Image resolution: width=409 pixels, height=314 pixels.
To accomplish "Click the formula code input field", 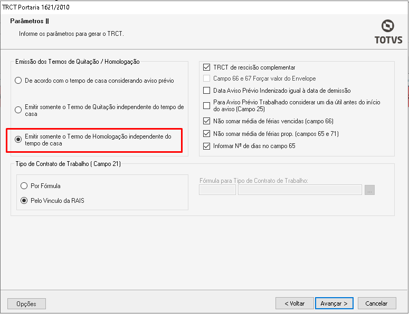I will (217, 190).
